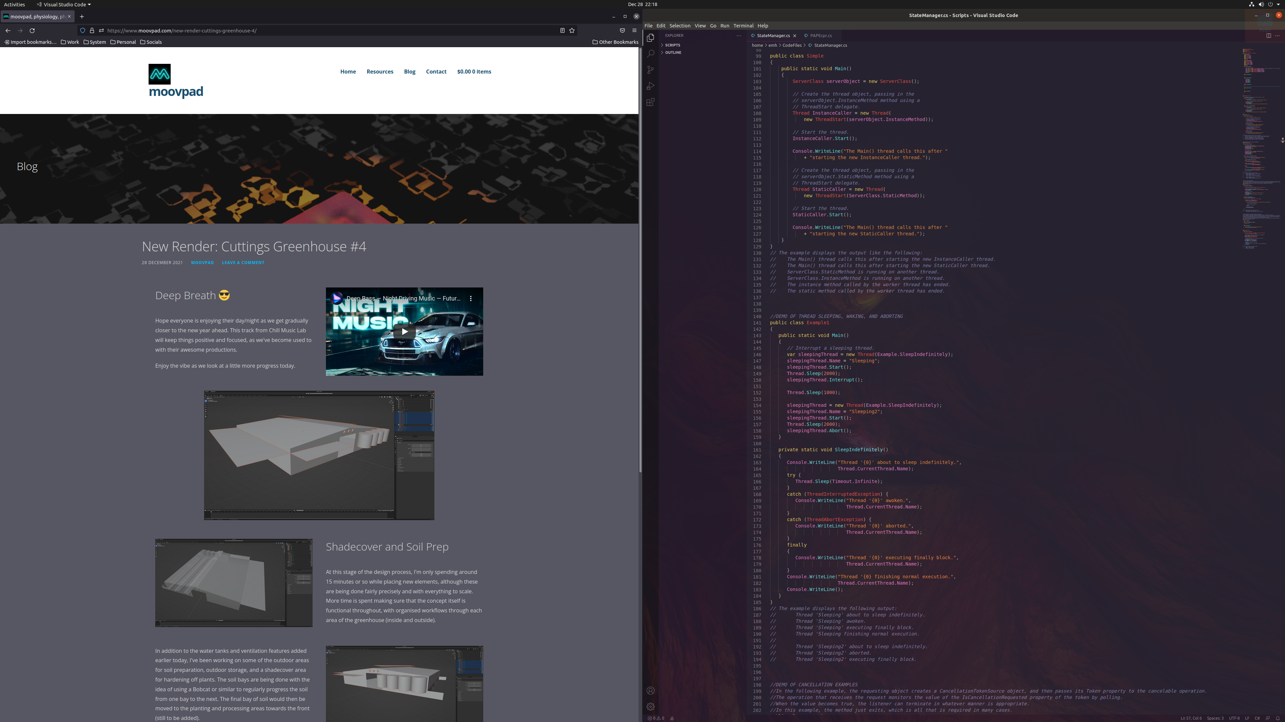Click the system volume icon in top bar

1261,4
